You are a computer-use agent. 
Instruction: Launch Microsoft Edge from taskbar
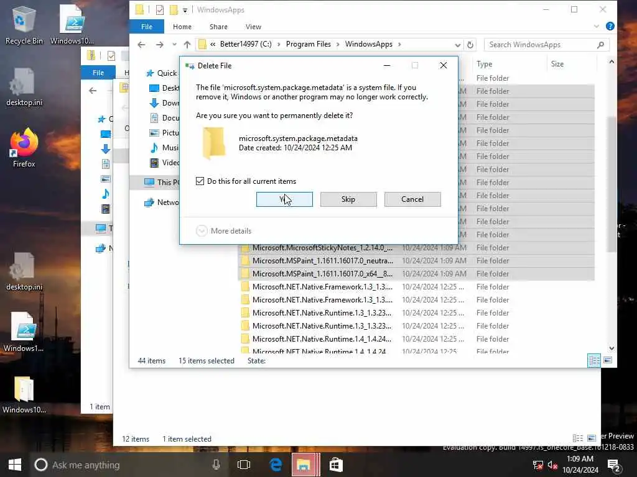[276, 465]
